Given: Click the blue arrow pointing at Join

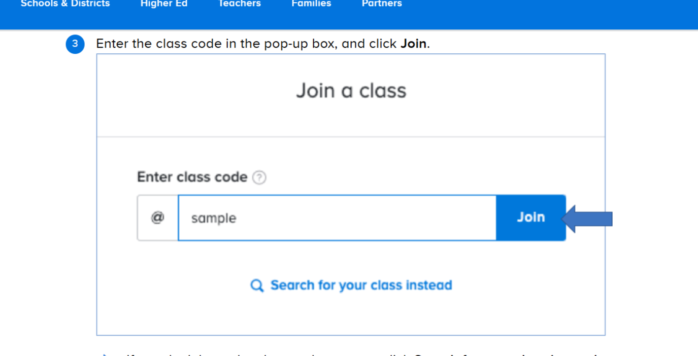Looking at the screenshot, I should [x=587, y=219].
